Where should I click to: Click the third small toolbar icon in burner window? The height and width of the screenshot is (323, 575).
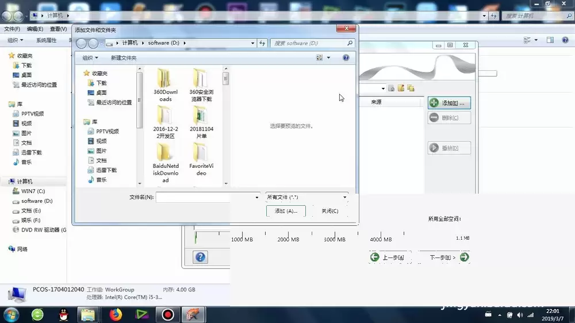click(x=411, y=88)
